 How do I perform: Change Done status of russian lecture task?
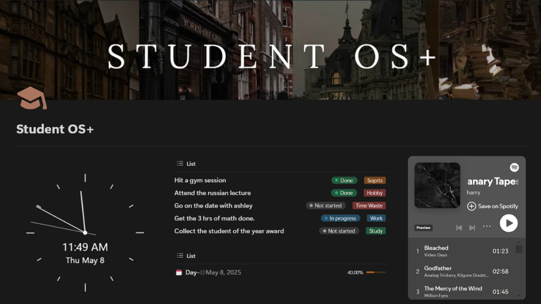(x=344, y=193)
